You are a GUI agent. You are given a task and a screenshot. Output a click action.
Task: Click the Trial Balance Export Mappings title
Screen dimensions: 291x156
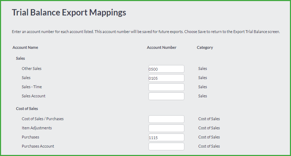[69, 13]
